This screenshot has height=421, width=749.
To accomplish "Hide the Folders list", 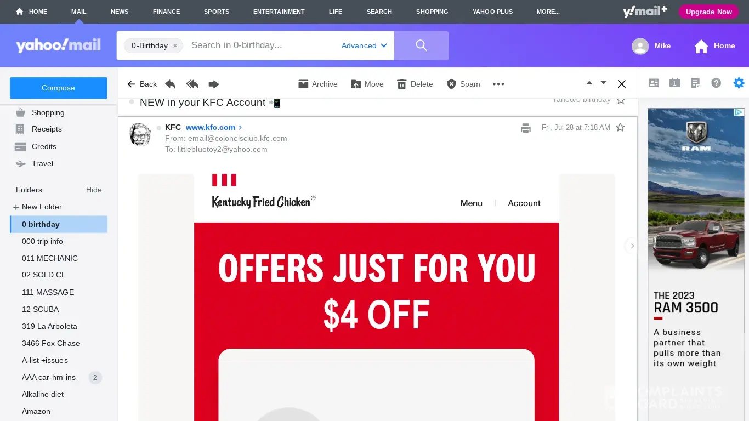I will point(94,190).
